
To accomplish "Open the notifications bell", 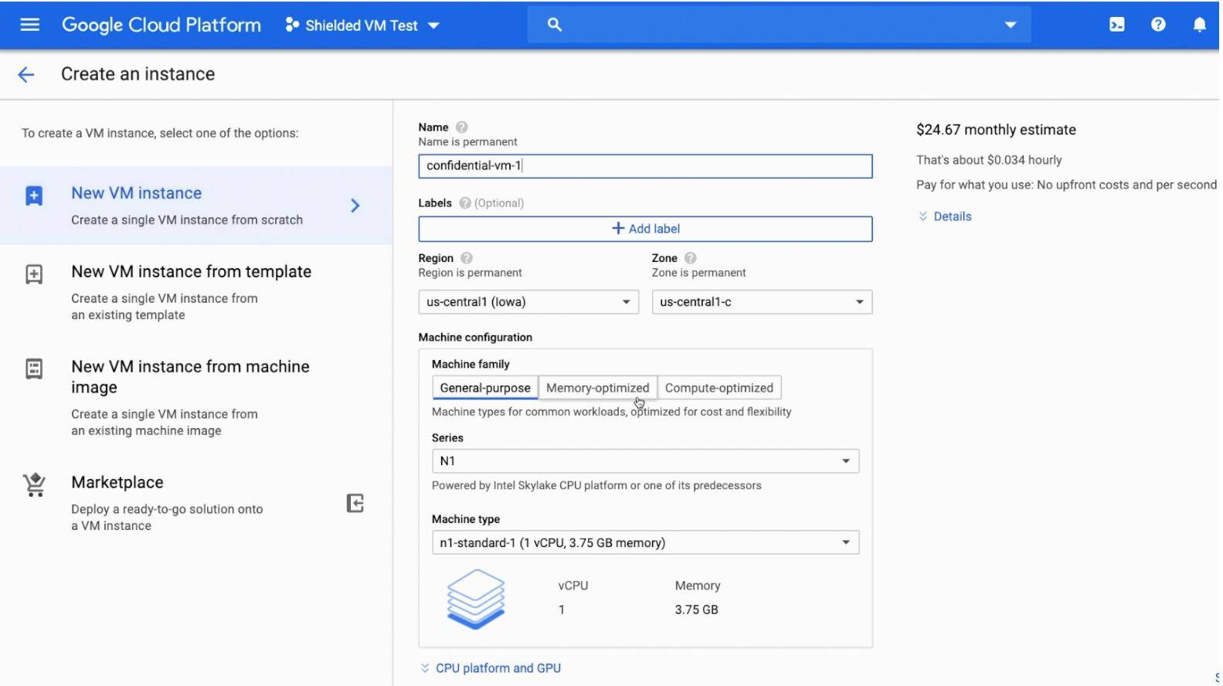I will [x=1199, y=25].
